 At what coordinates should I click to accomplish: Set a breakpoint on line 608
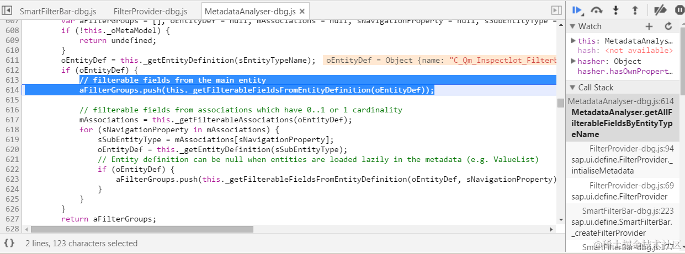coord(12,30)
